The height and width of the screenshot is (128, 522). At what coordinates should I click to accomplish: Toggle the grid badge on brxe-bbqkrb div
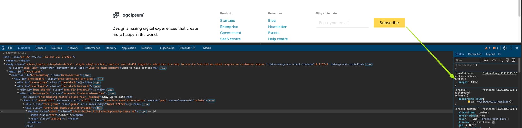(x=100, y=79)
